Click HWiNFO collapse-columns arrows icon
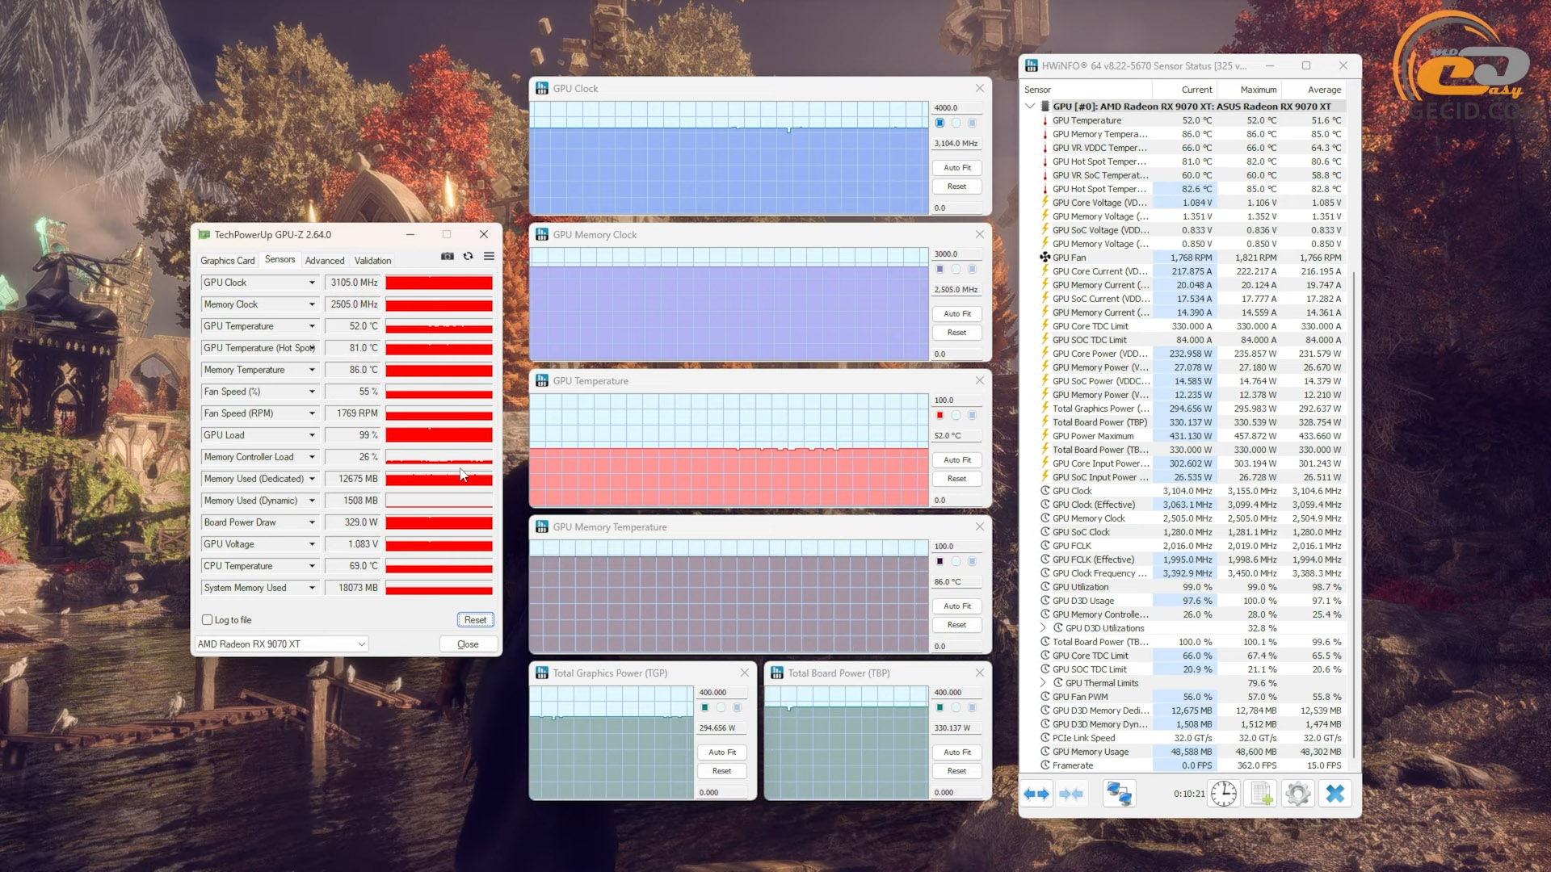The image size is (1551, 872). tap(1070, 794)
